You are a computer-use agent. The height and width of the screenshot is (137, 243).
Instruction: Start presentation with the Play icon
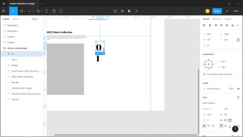[x=227, y=11]
